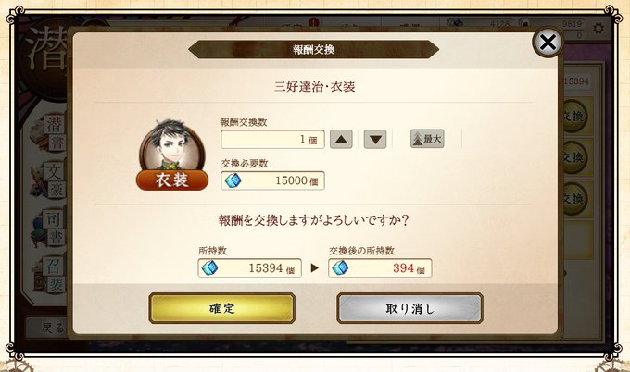Image resolution: width=630 pixels, height=372 pixels.
Task: Decrease exchange count with down arrow
Action: click(375, 139)
